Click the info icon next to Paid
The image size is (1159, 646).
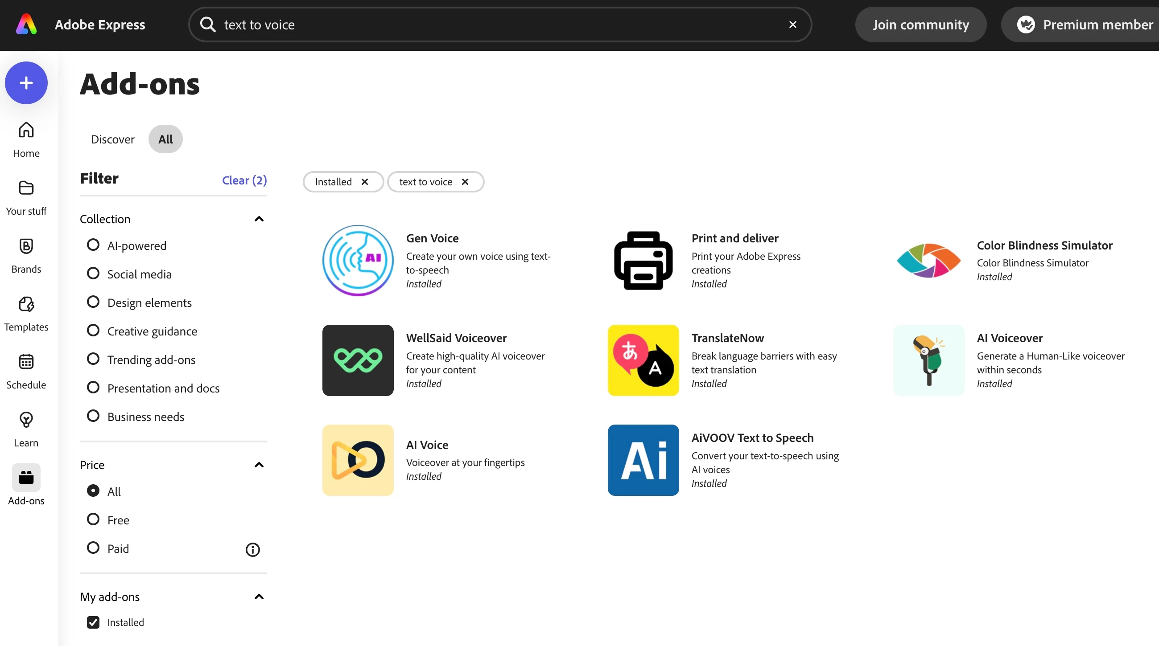click(x=252, y=549)
